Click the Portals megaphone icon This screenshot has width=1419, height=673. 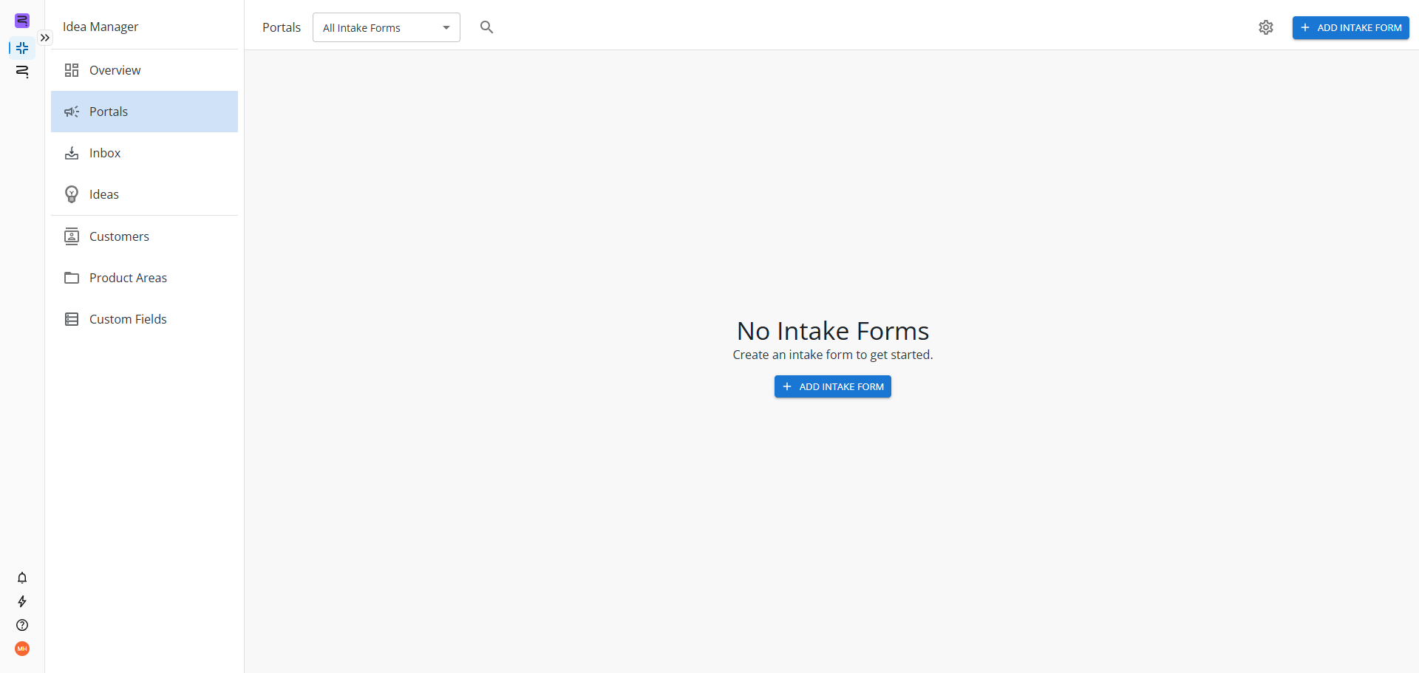pos(72,112)
